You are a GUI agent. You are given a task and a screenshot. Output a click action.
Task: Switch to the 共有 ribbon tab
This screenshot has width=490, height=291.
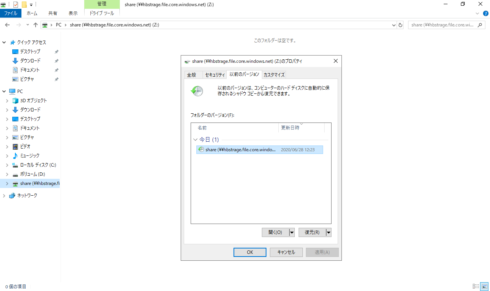pos(53,13)
